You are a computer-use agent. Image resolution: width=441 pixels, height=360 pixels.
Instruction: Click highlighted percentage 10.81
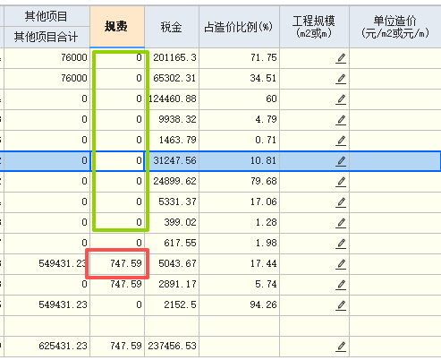pyautogui.click(x=239, y=161)
